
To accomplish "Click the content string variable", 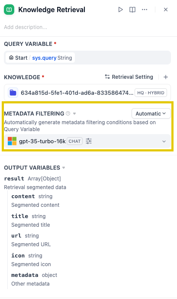I will tap(32, 196).
